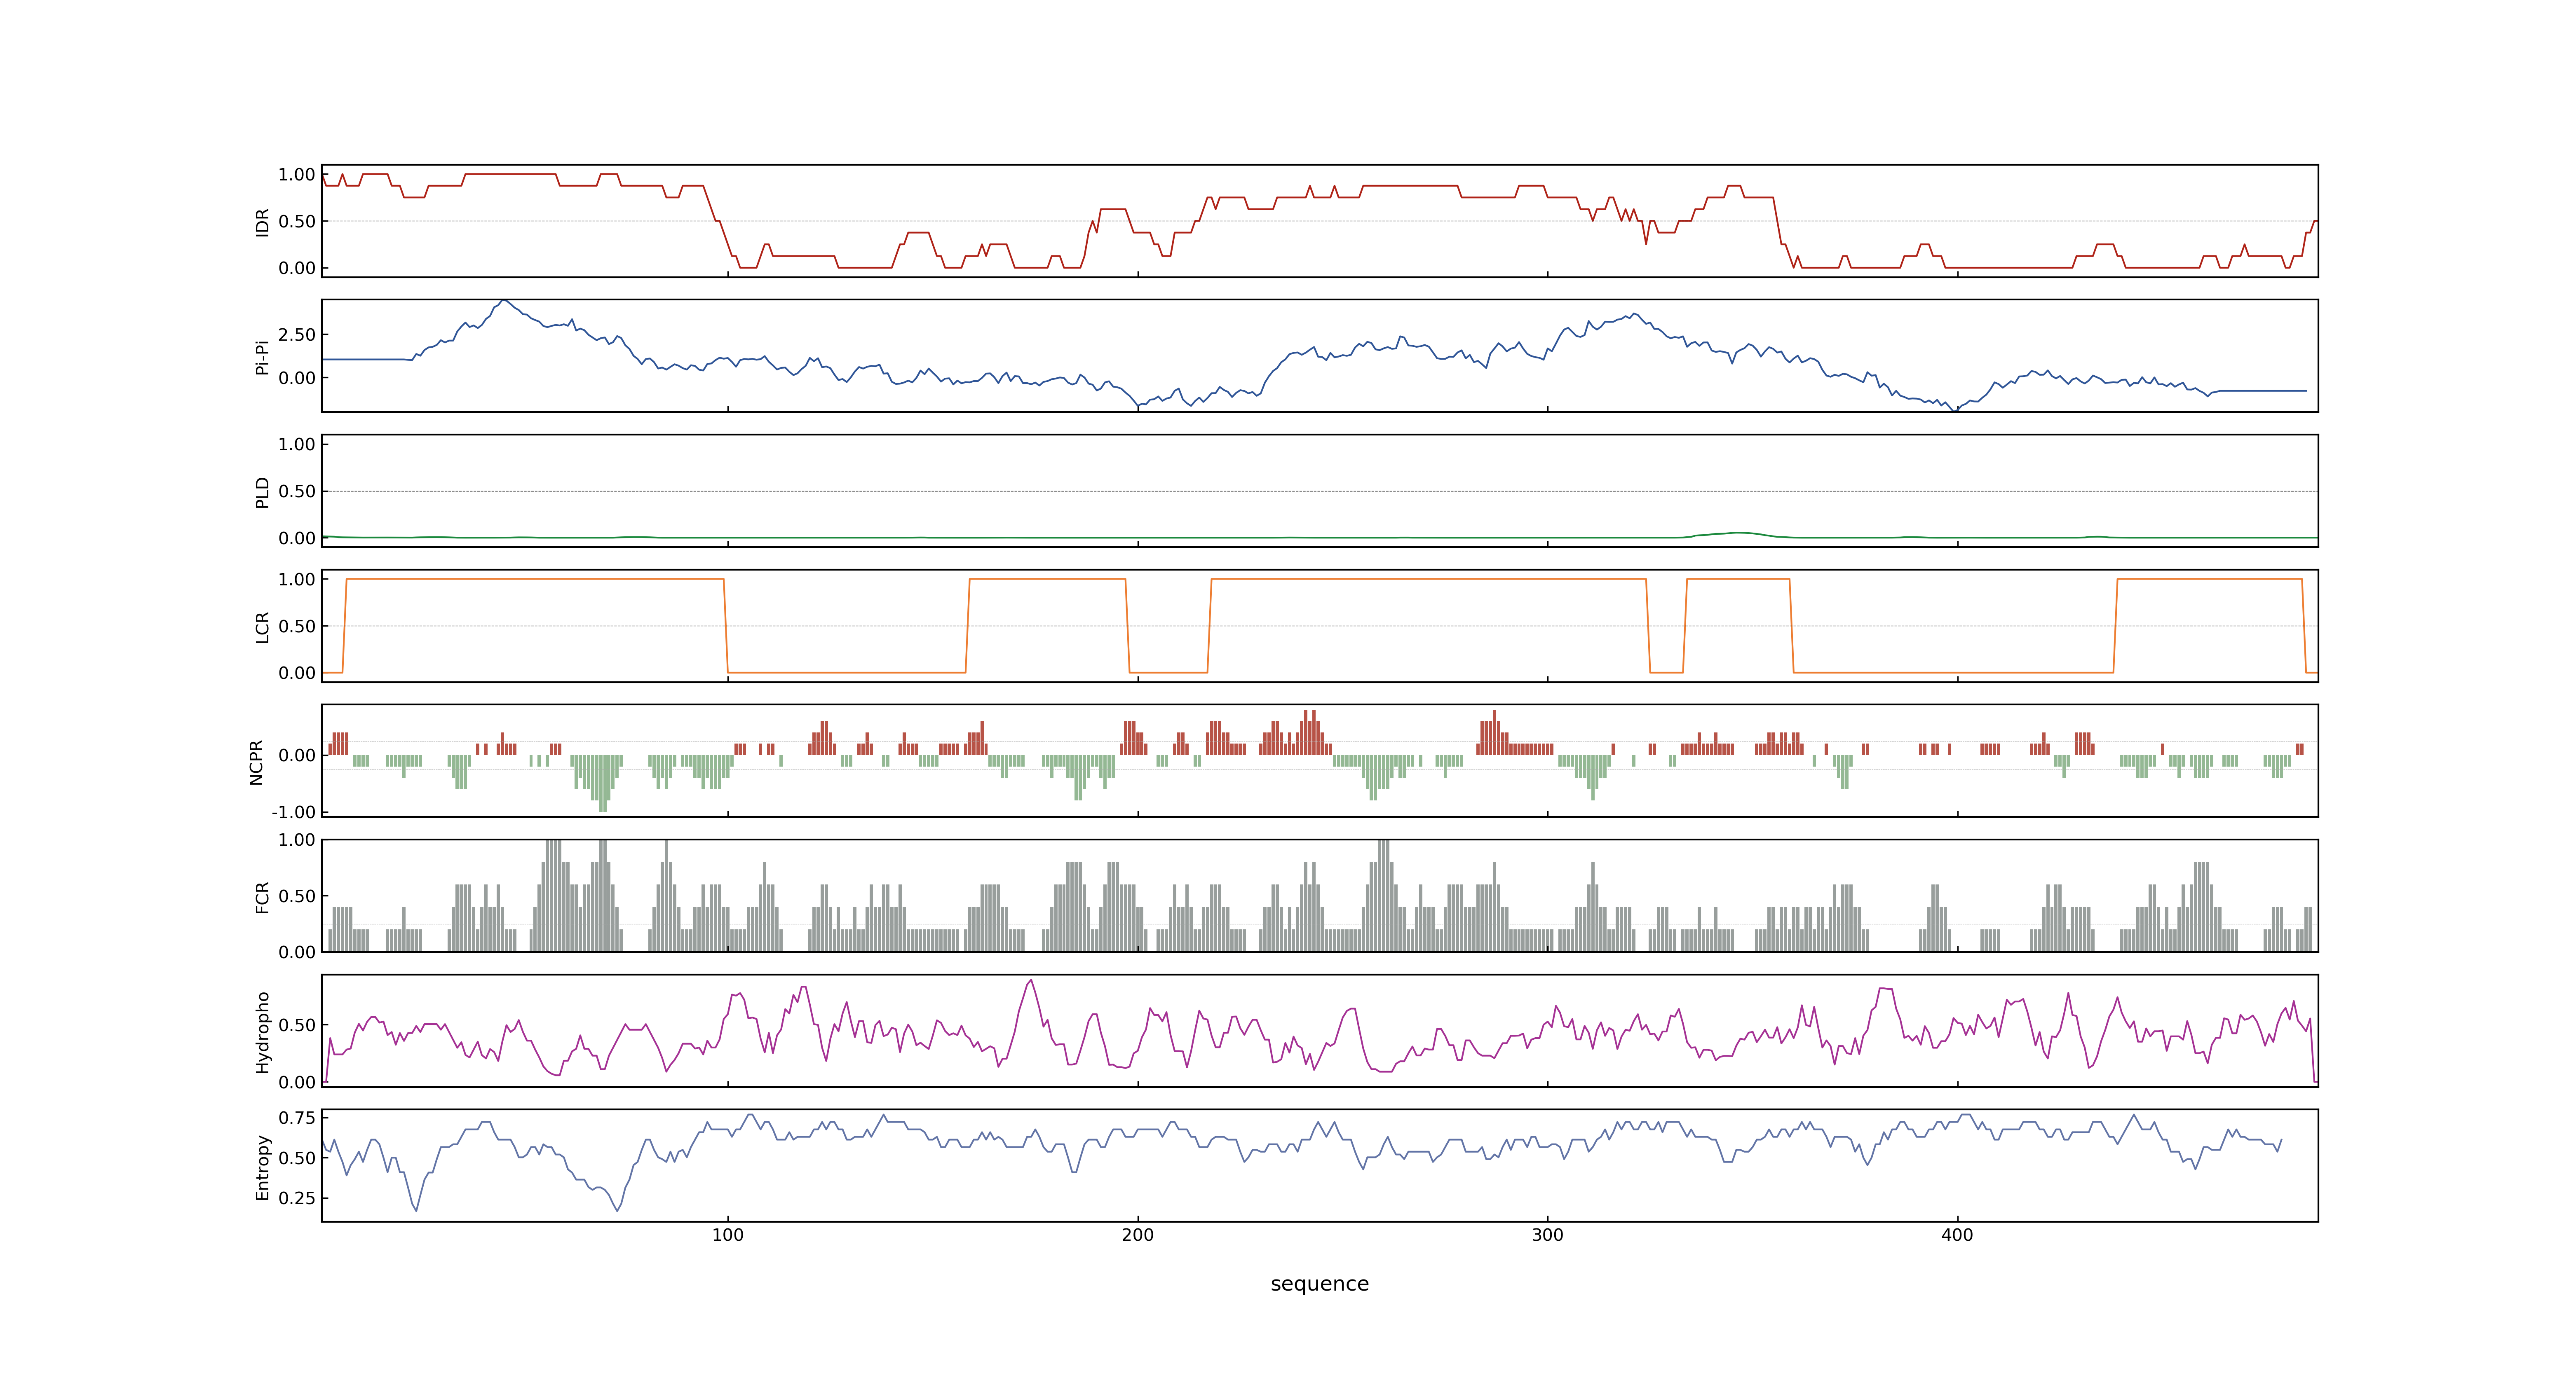Click the LCR axis label
Screen dimensions: 2576x1373
point(262,627)
